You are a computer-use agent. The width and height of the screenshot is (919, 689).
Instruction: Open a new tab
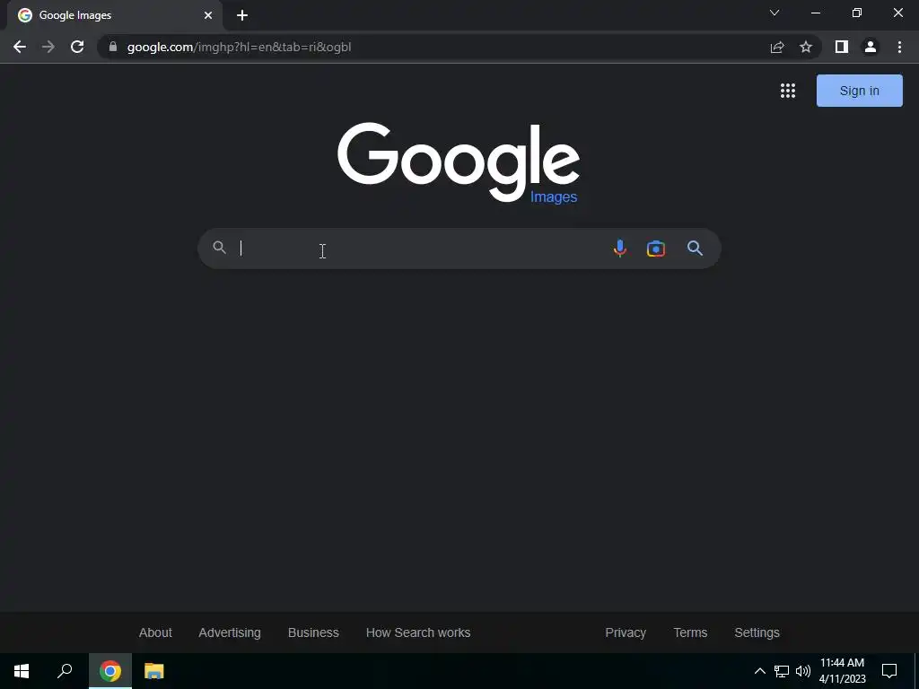click(242, 15)
